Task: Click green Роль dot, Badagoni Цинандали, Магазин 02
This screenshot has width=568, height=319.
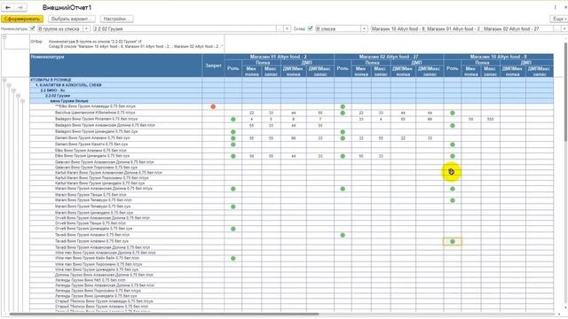Action: coord(343,132)
